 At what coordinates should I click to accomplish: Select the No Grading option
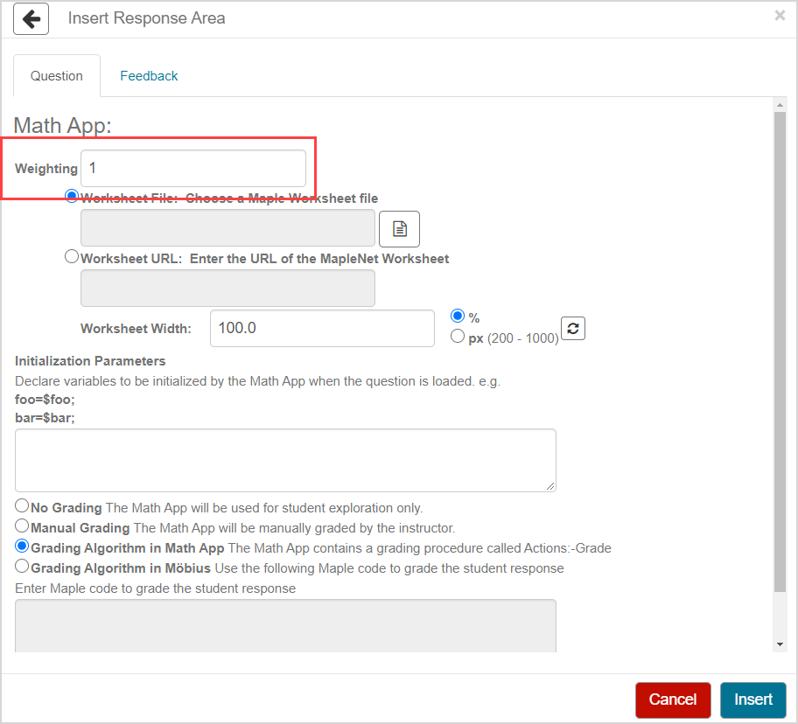pos(23,506)
